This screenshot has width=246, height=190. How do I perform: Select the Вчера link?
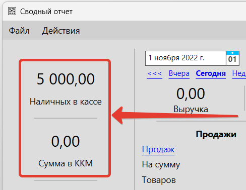tap(179, 73)
